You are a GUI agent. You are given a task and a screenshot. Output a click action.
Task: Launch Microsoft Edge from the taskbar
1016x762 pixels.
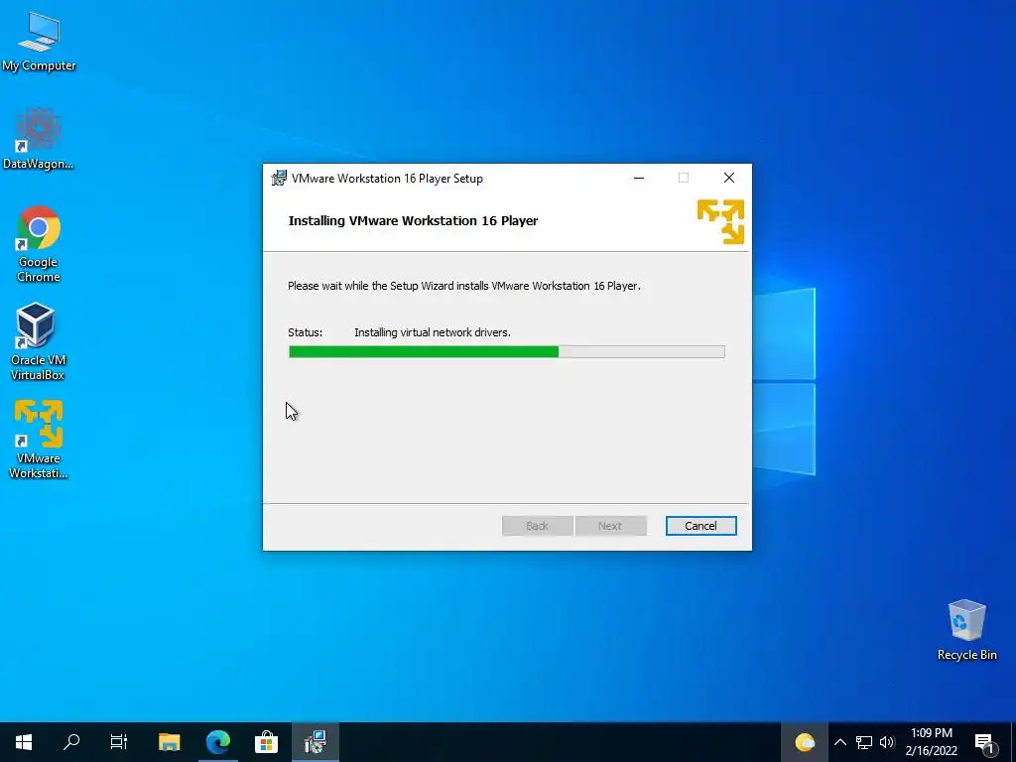(217, 742)
